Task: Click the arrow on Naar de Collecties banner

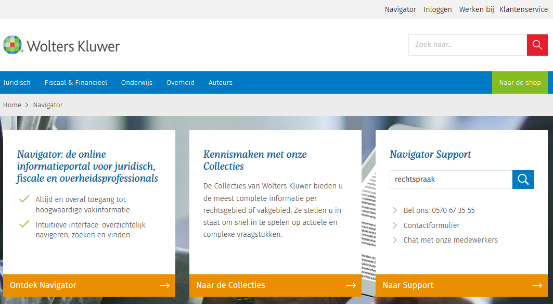Action: (351, 285)
